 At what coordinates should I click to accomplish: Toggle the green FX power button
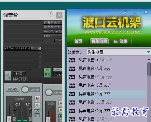tap(47, 70)
